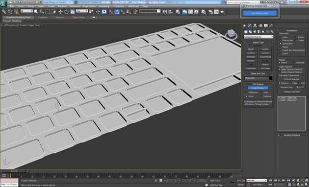Click the object color swatch
The image size is (309, 187).
[x=271, y=78]
